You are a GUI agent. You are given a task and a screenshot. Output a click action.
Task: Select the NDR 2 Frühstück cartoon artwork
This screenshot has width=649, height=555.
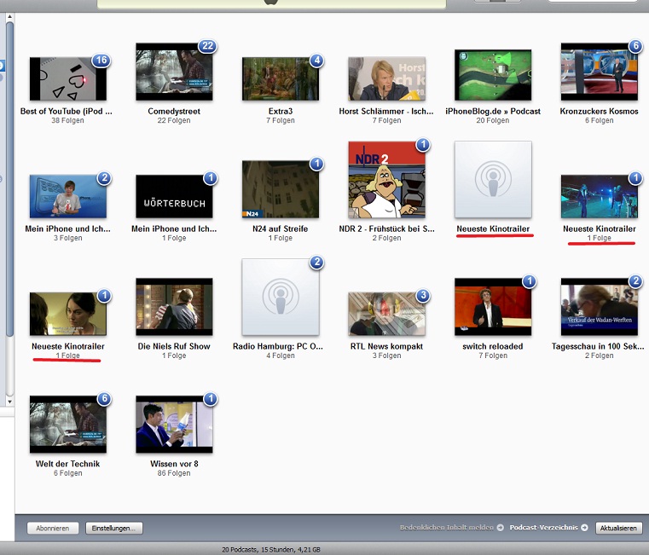click(386, 179)
